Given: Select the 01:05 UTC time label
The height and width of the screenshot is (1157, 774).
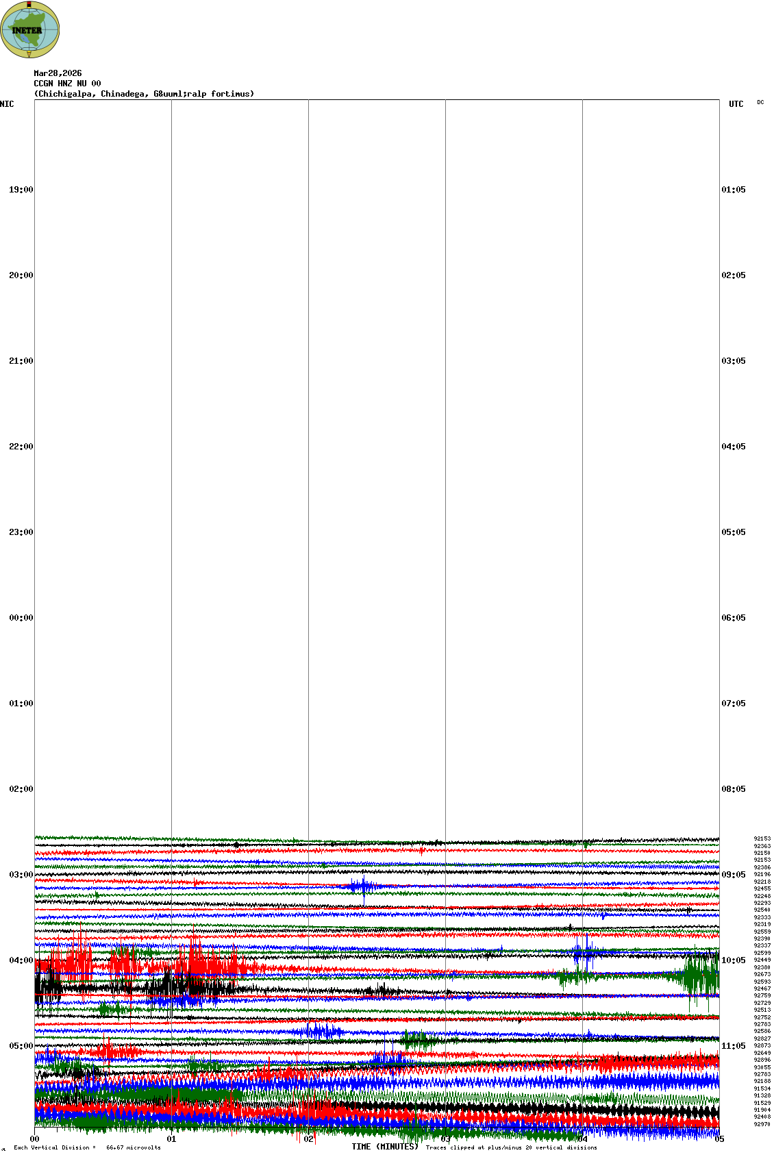Looking at the screenshot, I should (734, 190).
